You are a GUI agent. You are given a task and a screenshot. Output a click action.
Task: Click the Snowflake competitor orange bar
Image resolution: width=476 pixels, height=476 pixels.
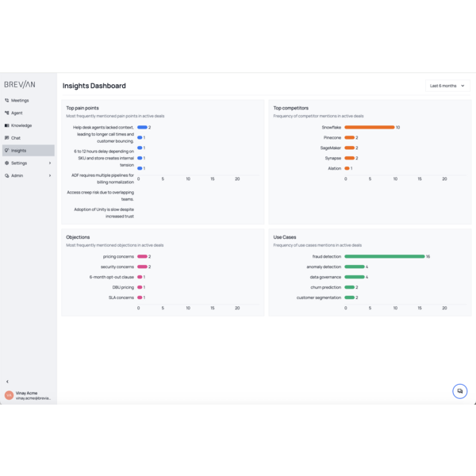click(369, 127)
